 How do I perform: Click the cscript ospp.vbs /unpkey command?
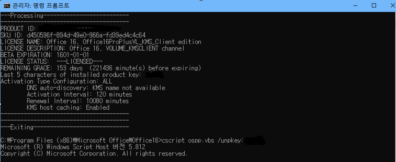pyautogui.click(x=202, y=140)
